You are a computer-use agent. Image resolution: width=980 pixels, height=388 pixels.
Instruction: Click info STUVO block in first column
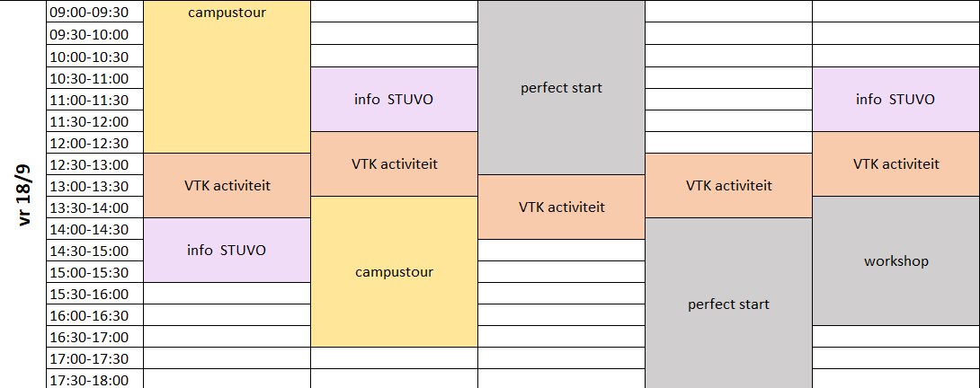227,250
